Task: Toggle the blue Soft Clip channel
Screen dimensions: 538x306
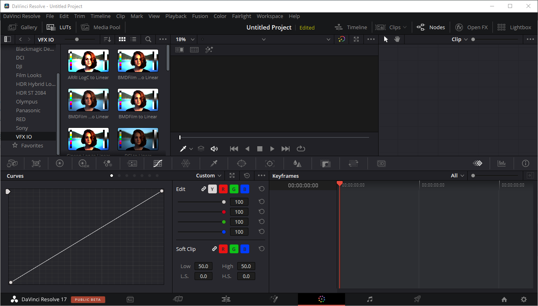Action: (x=245, y=249)
